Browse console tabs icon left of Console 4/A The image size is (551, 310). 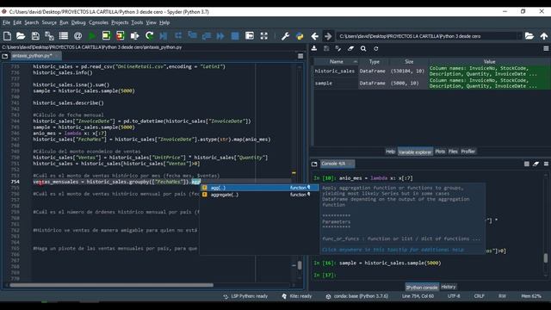(314, 164)
